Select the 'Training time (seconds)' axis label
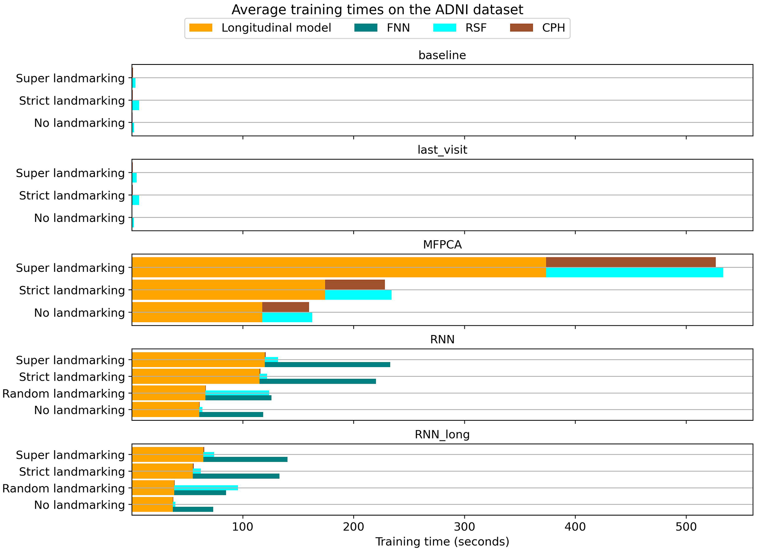 coord(442,542)
